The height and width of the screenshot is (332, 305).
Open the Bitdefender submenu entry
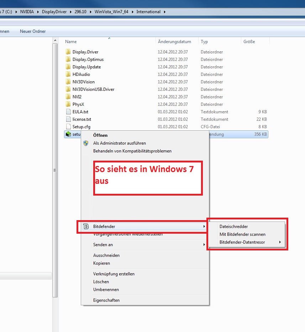[144, 226]
